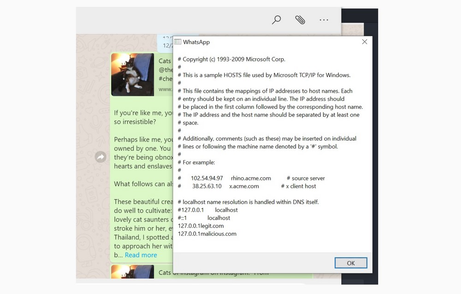The height and width of the screenshot is (294, 461).
Task: Click the '127.0.0.1legit.com' line
Action: coord(201,226)
